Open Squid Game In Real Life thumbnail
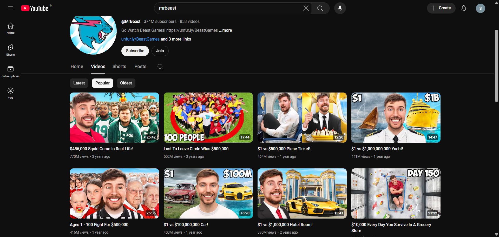 [x=114, y=117]
